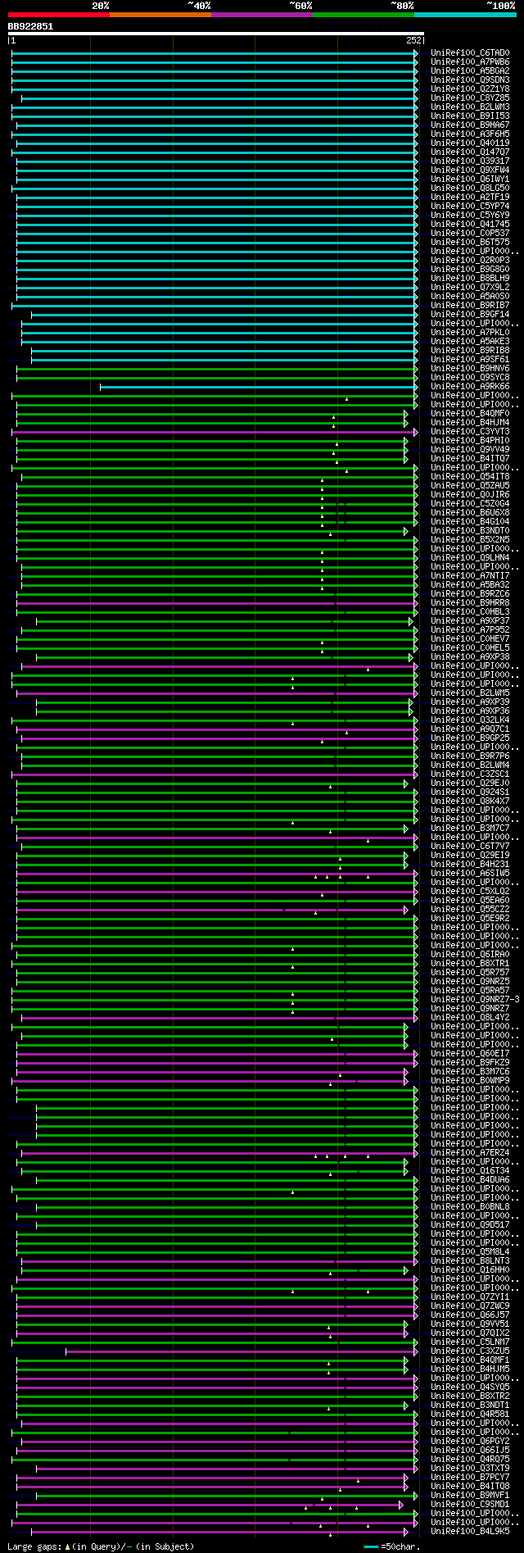Select hit label UniRef100_Q924S1

(470, 792)
